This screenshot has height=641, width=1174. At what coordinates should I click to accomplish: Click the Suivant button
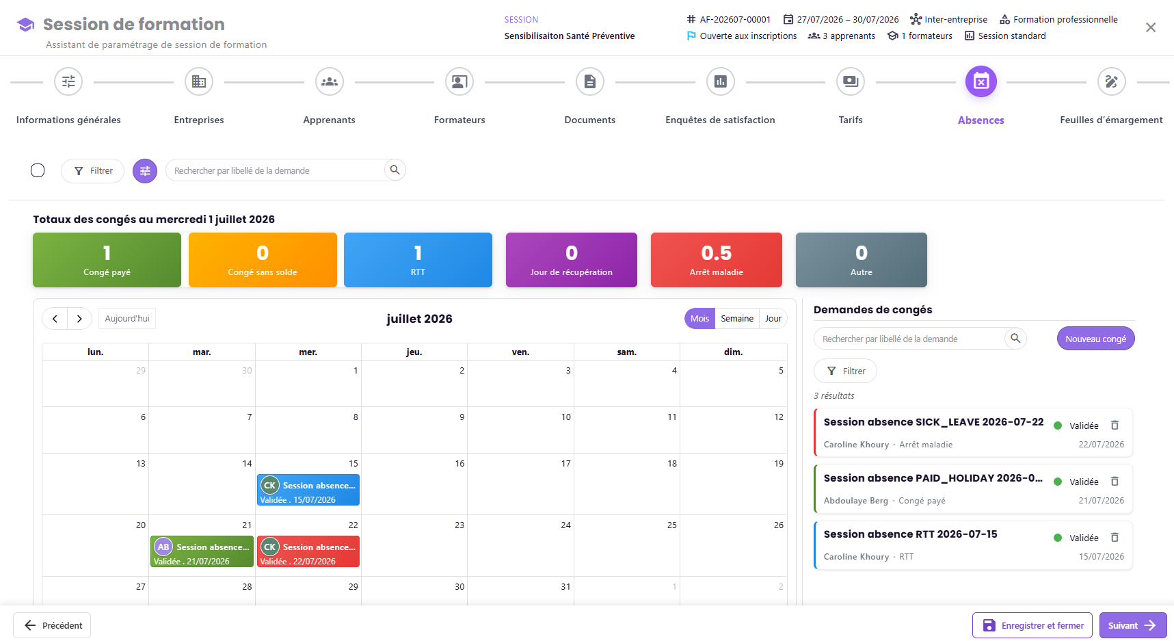[1133, 625]
